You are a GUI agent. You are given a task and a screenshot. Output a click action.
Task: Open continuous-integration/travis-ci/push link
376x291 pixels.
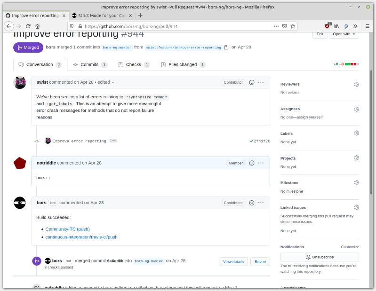(x=81, y=237)
